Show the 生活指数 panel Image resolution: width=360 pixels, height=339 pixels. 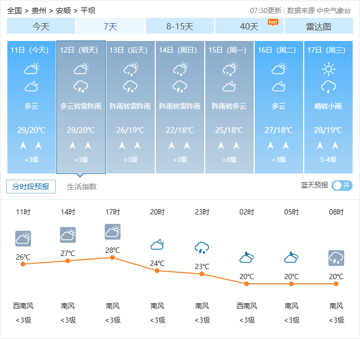point(82,187)
